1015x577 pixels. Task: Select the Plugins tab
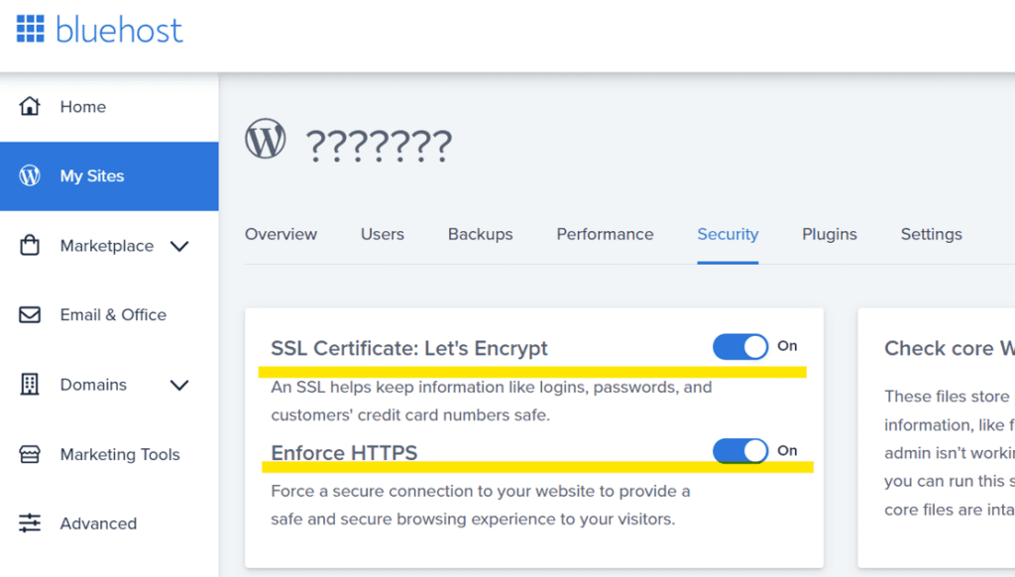pos(829,234)
